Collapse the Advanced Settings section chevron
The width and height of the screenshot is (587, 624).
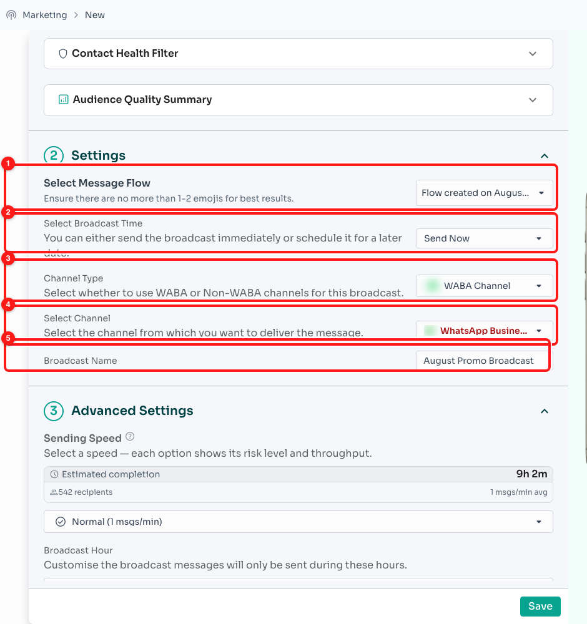[545, 411]
